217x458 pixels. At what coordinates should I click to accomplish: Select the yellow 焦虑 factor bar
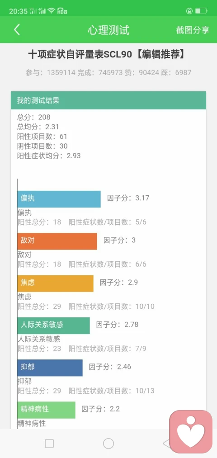(x=56, y=283)
